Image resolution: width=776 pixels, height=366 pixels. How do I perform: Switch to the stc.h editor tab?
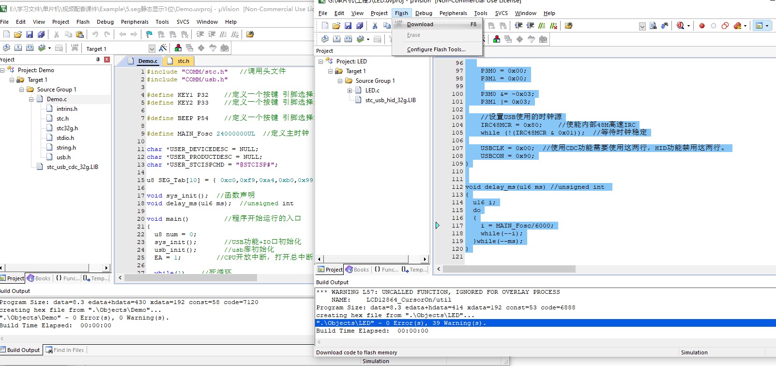(183, 61)
